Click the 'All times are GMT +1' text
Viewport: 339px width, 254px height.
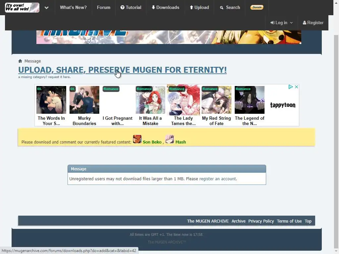(147, 234)
